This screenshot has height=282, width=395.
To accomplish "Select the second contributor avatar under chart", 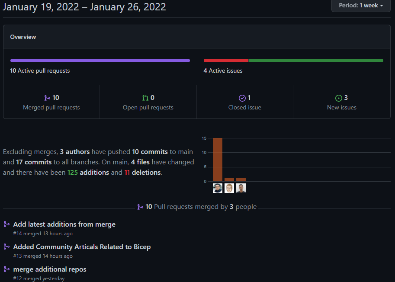I will tap(229, 188).
